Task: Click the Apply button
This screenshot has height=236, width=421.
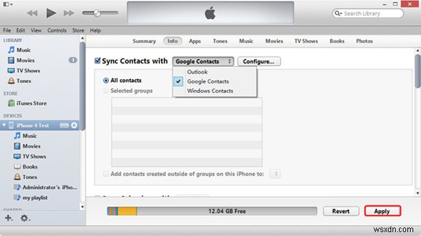Action: point(383,211)
